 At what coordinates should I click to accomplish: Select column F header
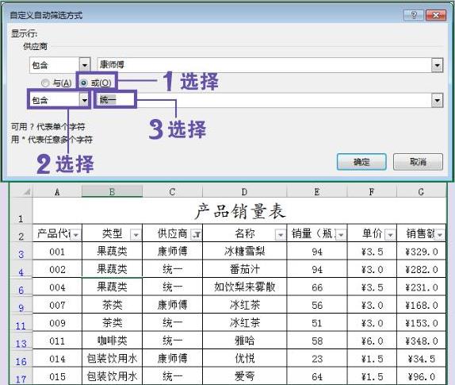372,191
